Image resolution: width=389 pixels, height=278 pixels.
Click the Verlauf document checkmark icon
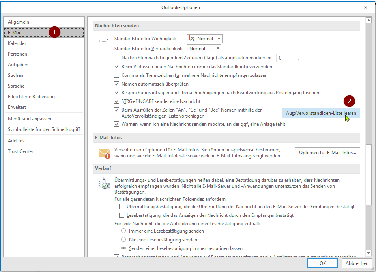pos(104,183)
